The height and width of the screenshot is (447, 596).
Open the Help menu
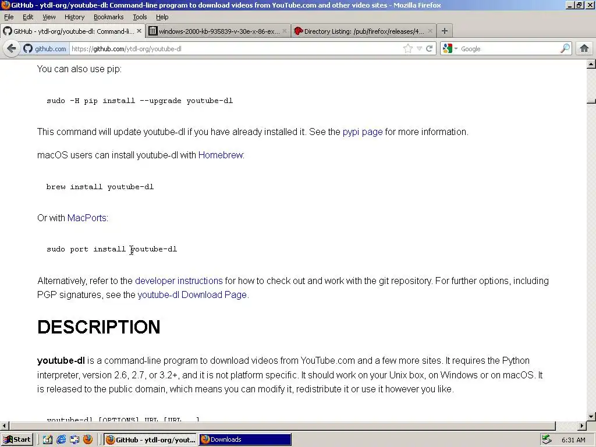pyautogui.click(x=162, y=17)
